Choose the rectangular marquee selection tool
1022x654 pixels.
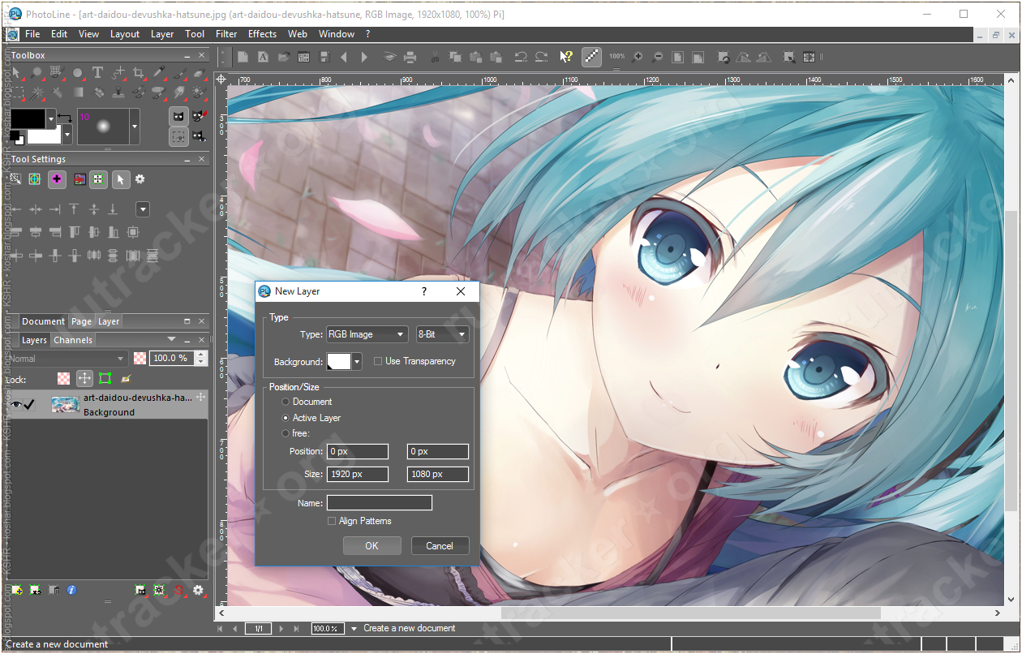point(16,93)
